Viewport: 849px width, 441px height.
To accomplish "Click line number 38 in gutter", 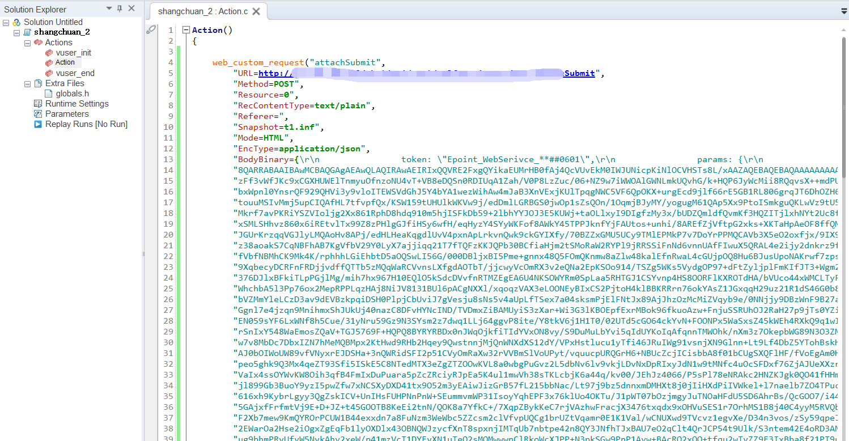I will (168, 429).
